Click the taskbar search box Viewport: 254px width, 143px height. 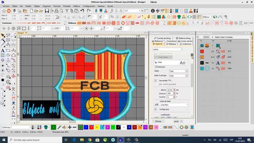click(x=35, y=140)
